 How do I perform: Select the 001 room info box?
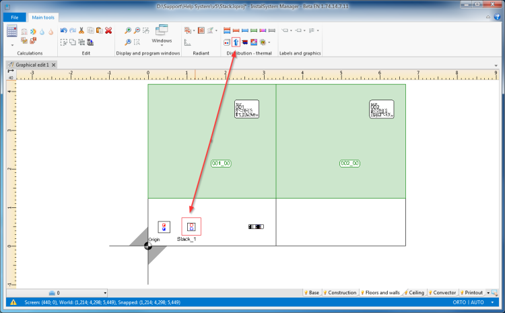246,109
